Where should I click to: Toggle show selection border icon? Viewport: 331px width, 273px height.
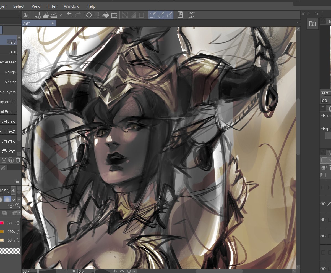click(141, 15)
